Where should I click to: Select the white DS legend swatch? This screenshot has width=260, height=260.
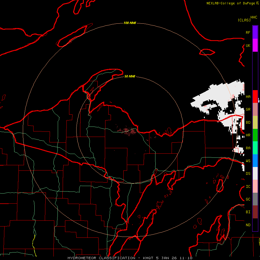[x=255, y=173]
